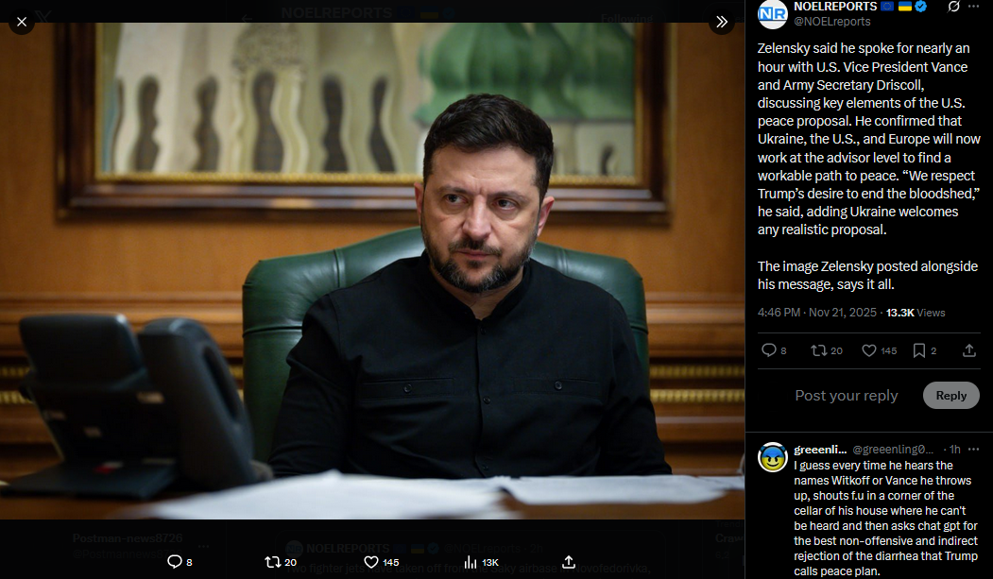Open the greenling commenter's avatar
This screenshot has height=579, width=993.
coord(773,457)
